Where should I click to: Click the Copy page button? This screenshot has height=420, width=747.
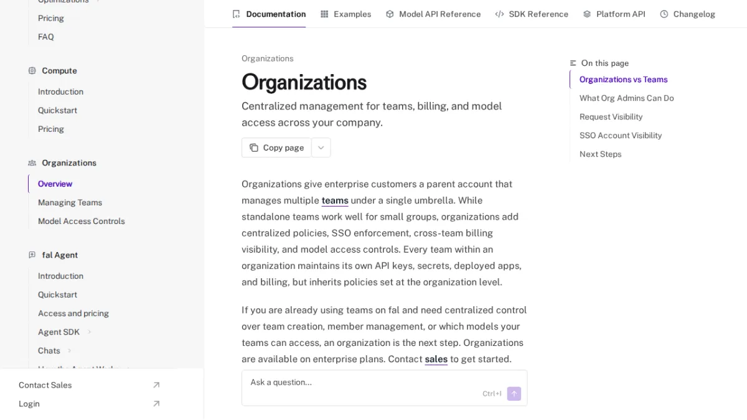click(276, 147)
